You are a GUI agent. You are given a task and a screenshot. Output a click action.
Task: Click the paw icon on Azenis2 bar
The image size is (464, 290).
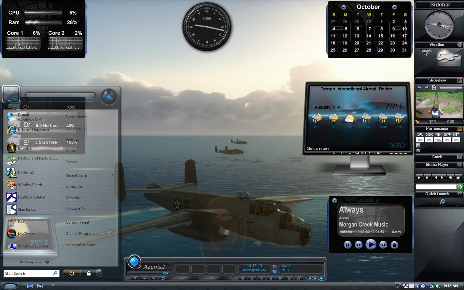tap(163, 278)
